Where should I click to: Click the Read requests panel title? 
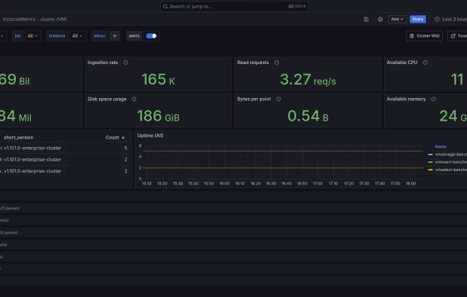(x=253, y=63)
